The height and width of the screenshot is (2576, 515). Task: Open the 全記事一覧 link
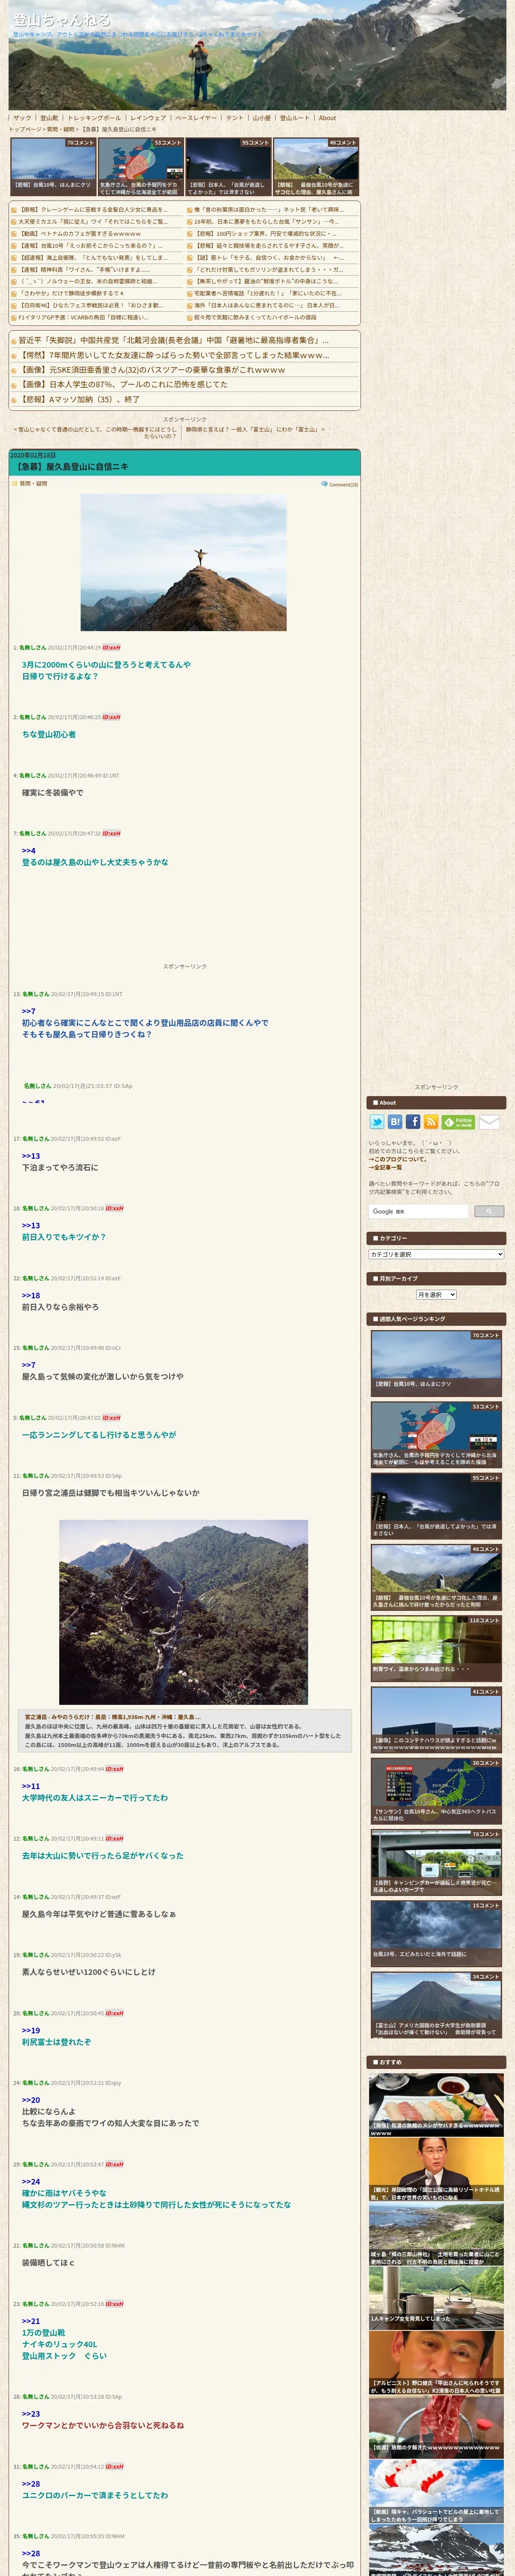386,1167
